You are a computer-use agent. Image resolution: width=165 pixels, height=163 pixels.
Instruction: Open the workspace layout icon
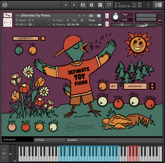click(100, 5)
